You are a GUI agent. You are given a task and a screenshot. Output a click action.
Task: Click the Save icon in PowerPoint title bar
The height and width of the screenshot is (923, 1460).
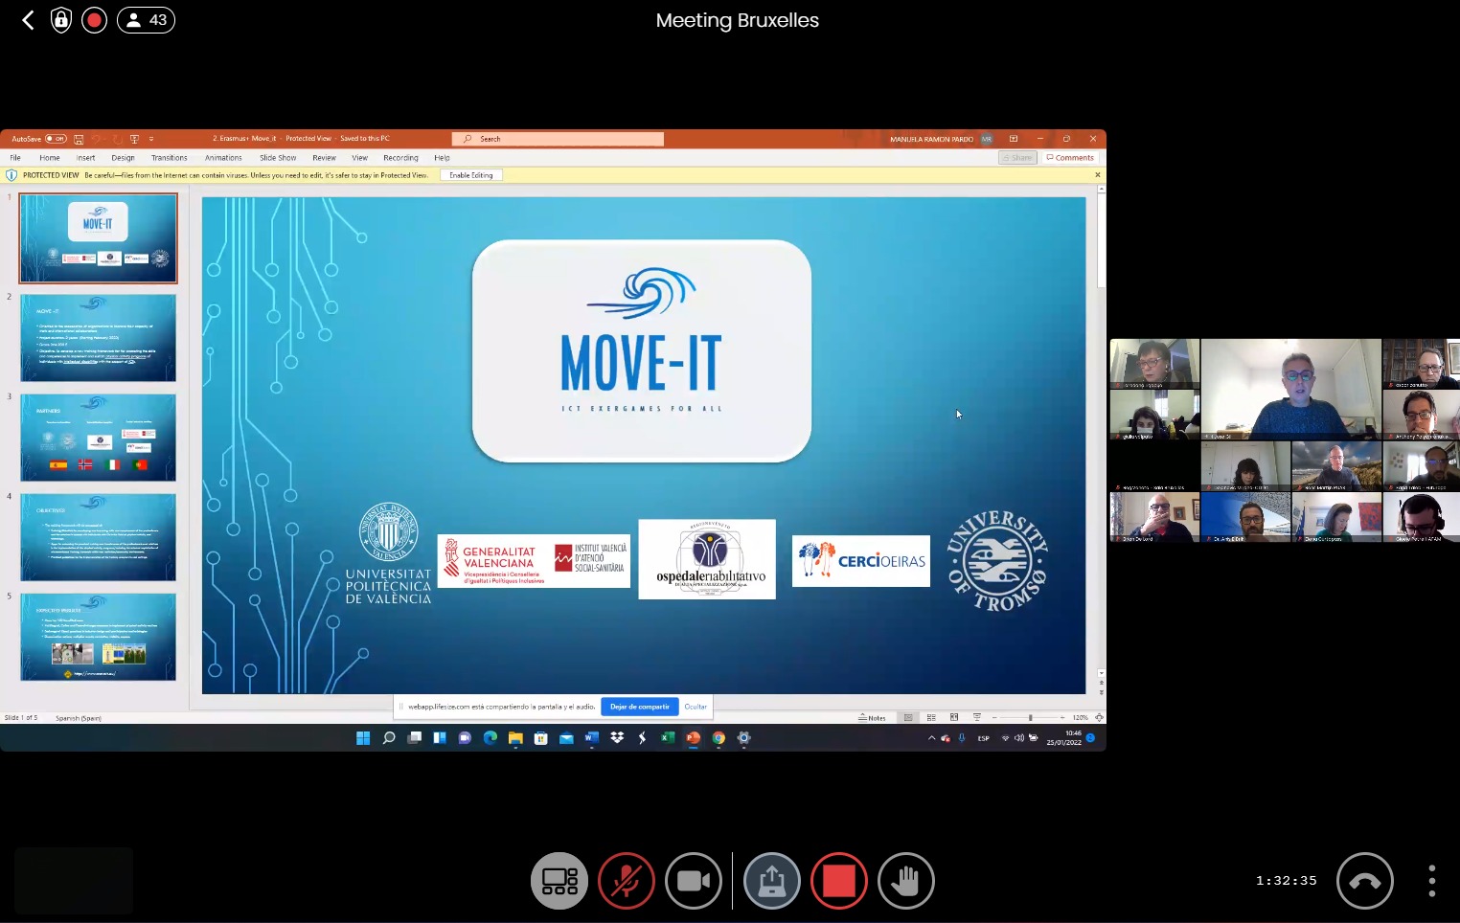click(79, 139)
